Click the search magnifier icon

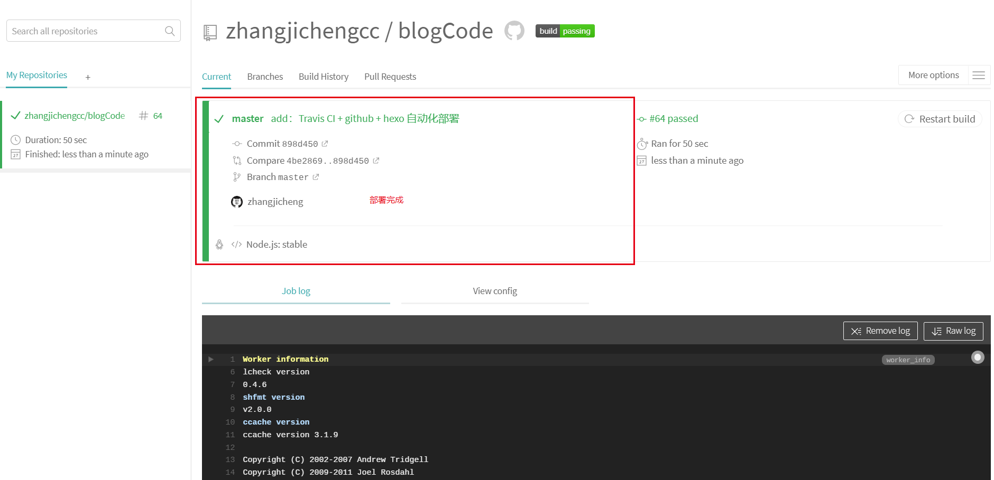click(x=170, y=31)
